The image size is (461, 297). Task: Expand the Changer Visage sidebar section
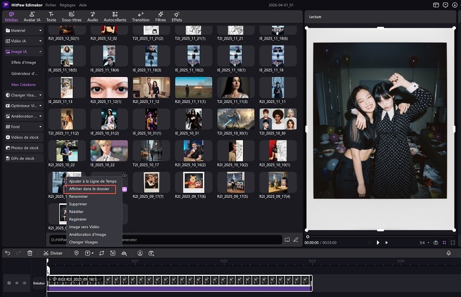[x=23, y=95]
